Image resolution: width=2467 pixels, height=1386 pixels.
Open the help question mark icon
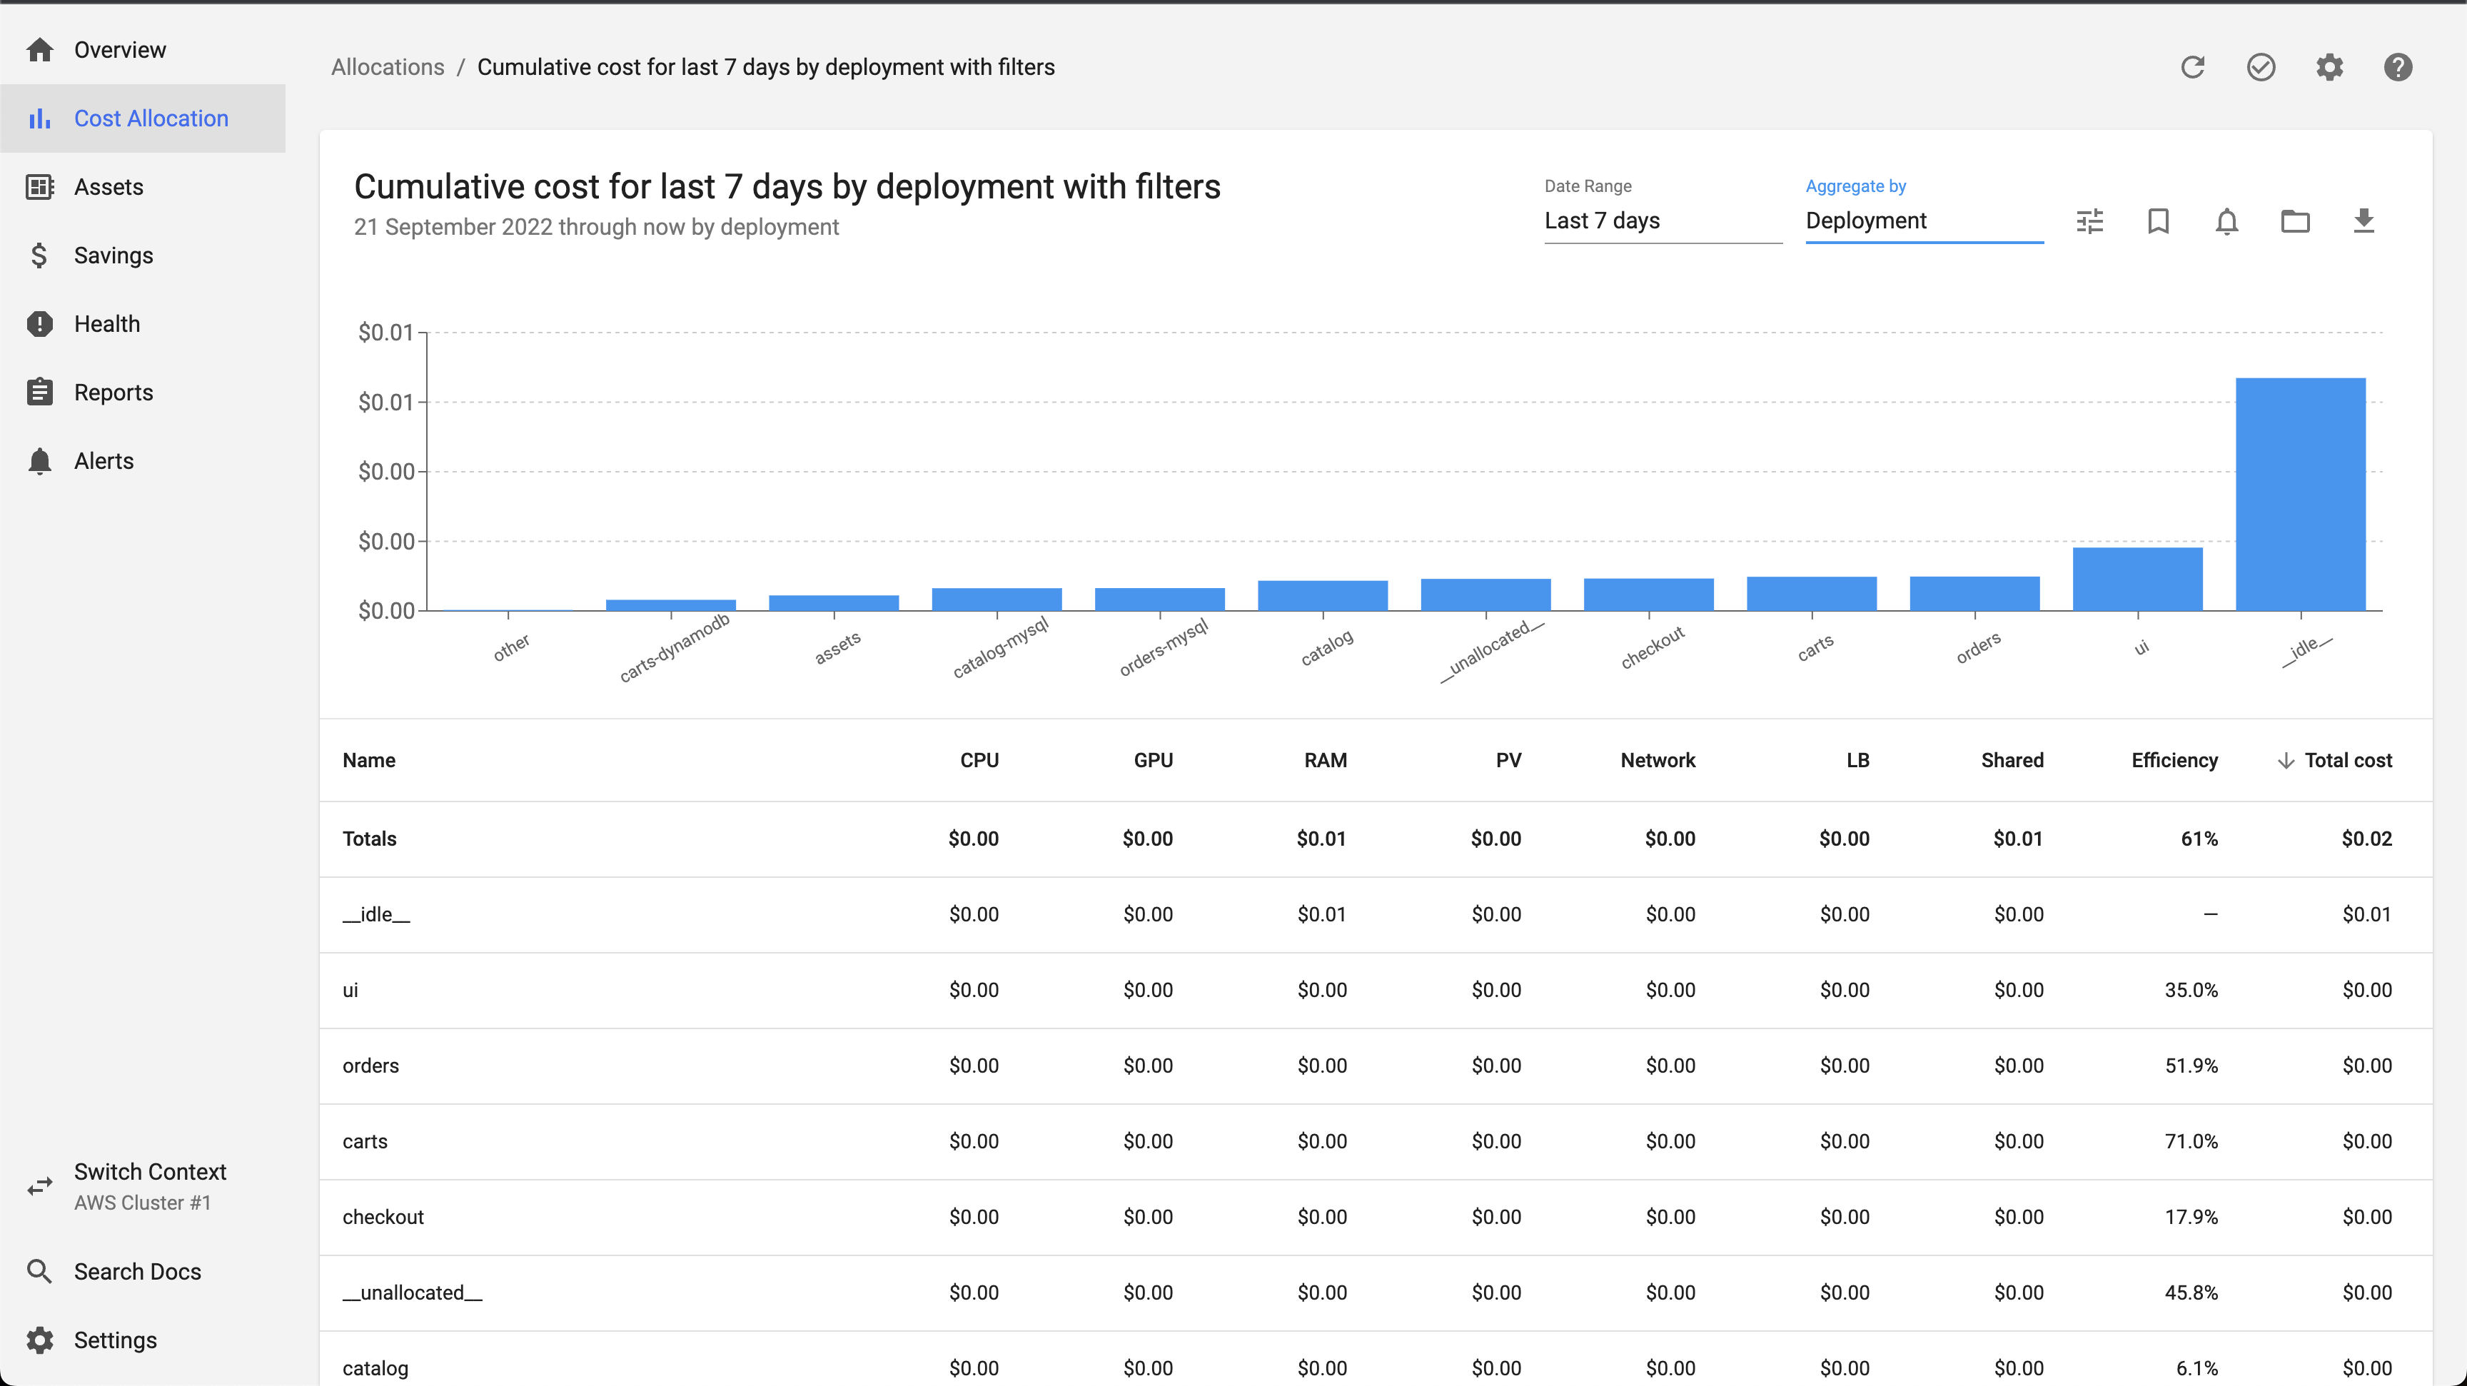pyautogui.click(x=2397, y=67)
